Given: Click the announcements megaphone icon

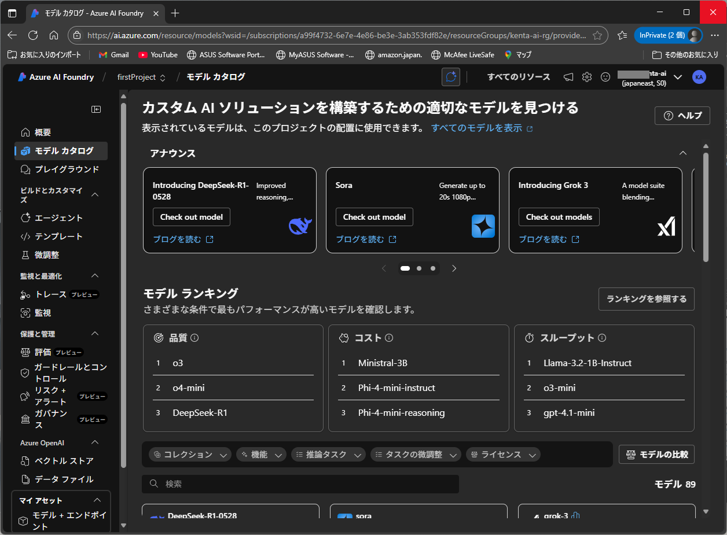Looking at the screenshot, I should pos(568,77).
